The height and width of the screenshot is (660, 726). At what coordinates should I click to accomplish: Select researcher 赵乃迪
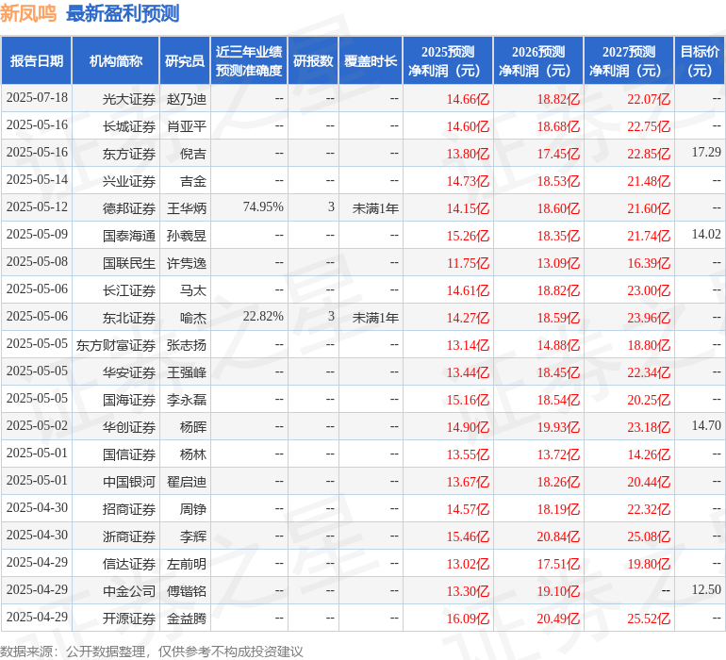[186, 99]
